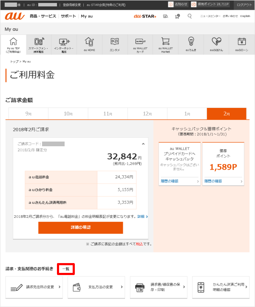The height and width of the screenshot is (307, 255).
Task: Open the サポート menu item
Action: [x=68, y=16]
